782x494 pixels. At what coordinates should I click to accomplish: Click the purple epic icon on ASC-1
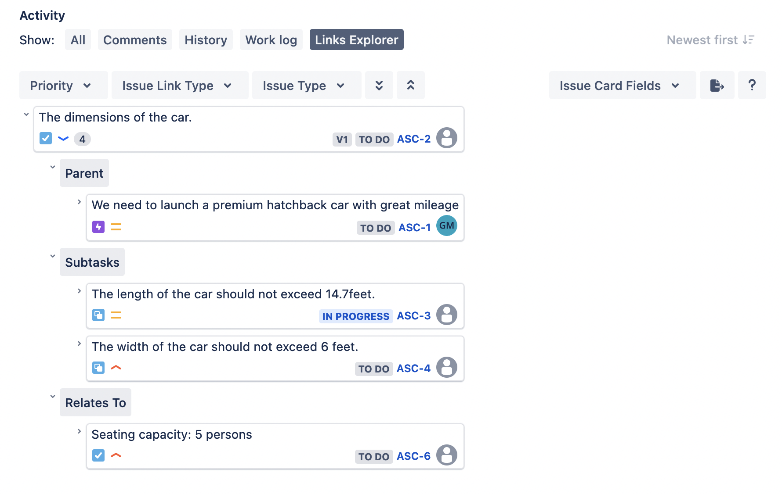point(98,227)
